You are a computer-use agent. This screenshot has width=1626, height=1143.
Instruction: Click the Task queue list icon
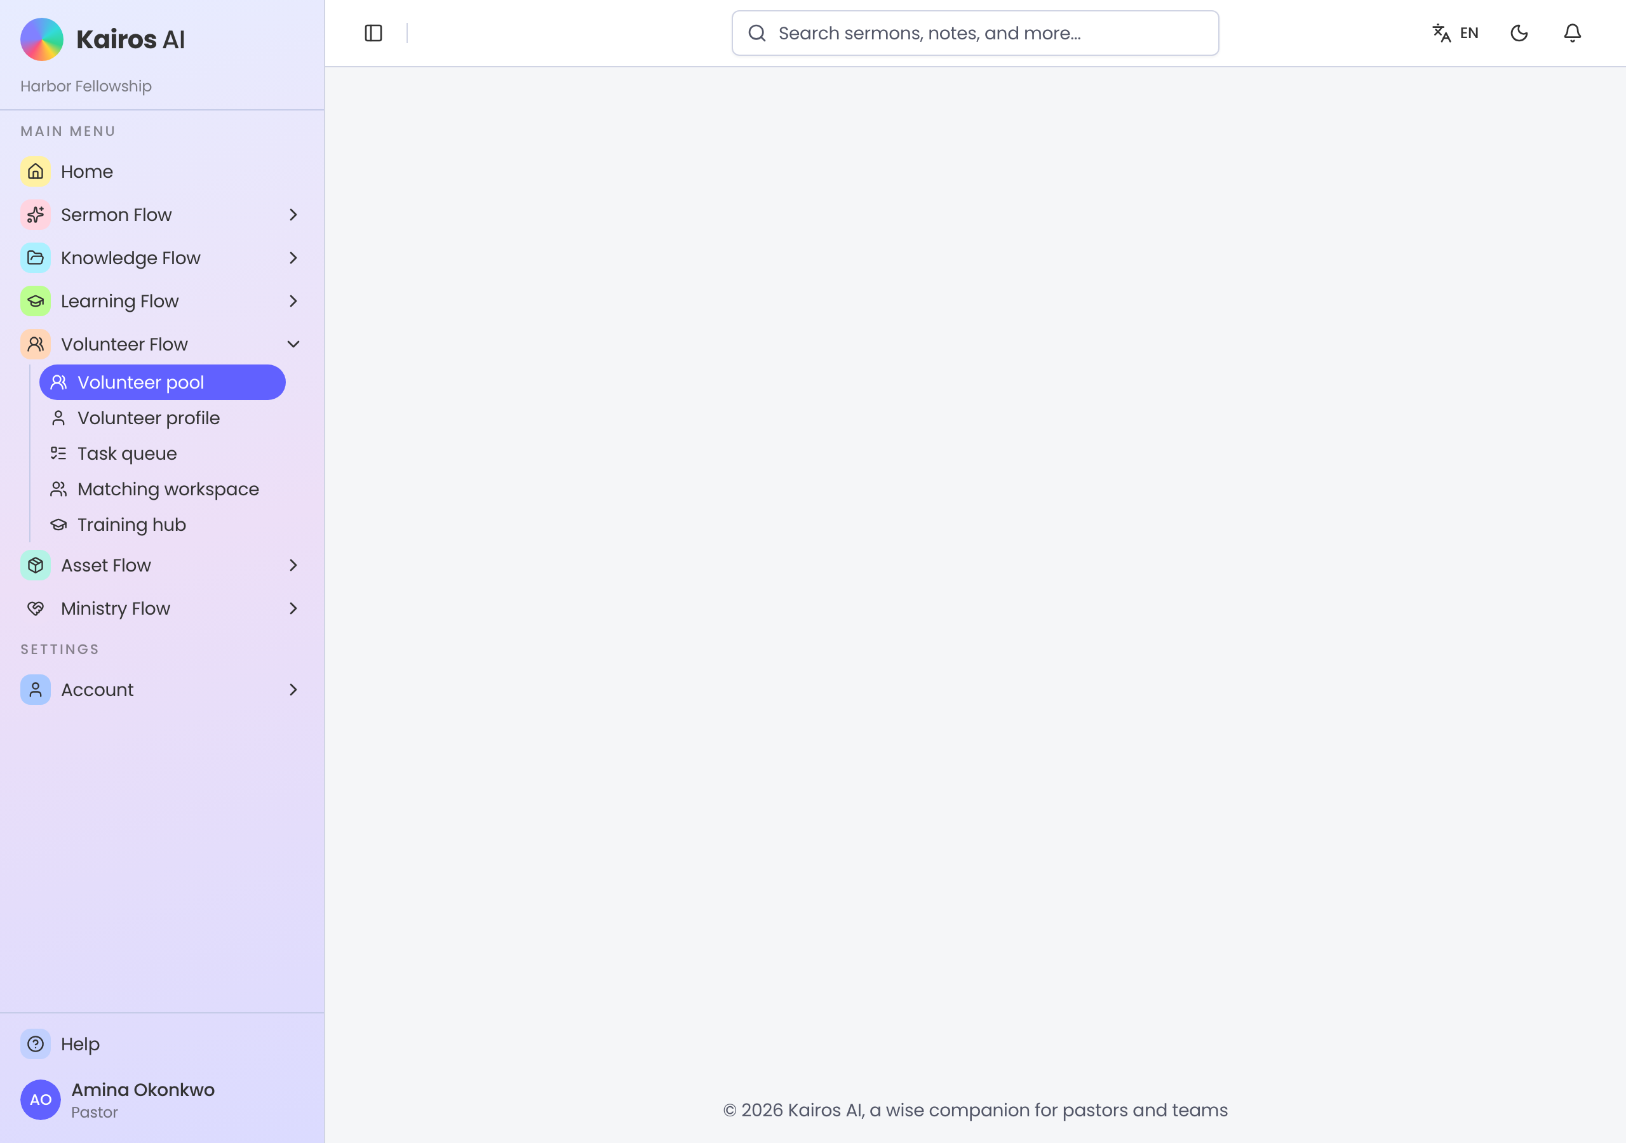pyautogui.click(x=58, y=453)
